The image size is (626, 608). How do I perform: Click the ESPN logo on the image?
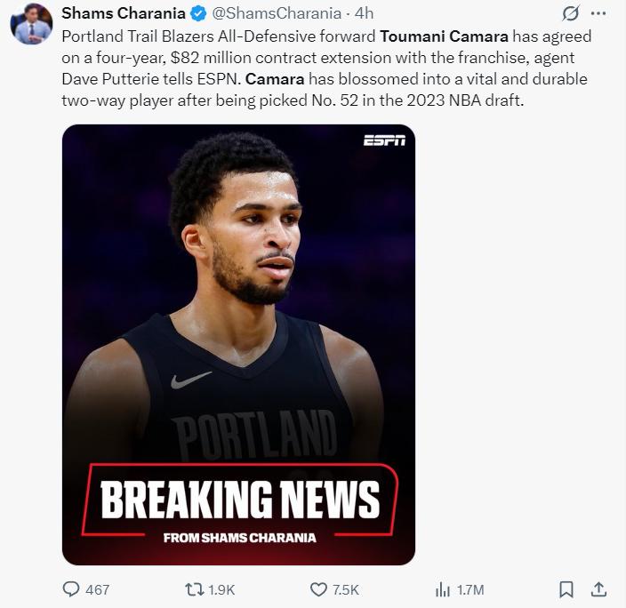coord(384,140)
